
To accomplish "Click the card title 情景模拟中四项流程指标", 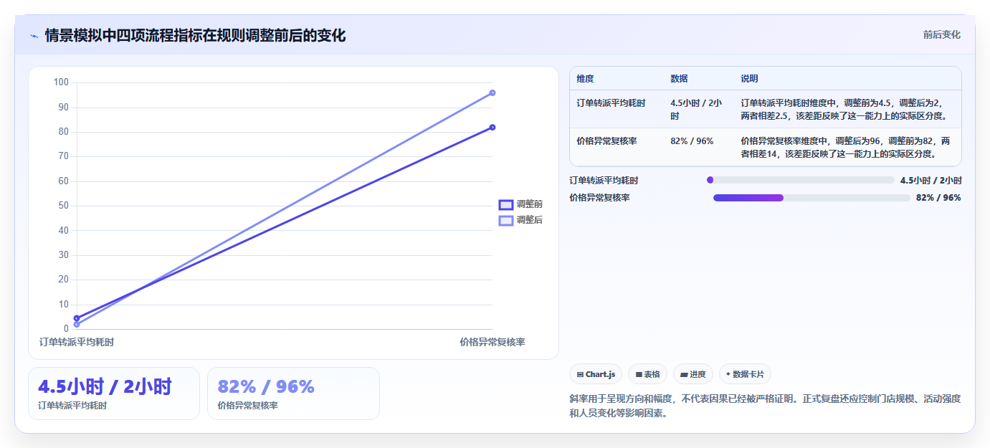I will click(x=195, y=35).
